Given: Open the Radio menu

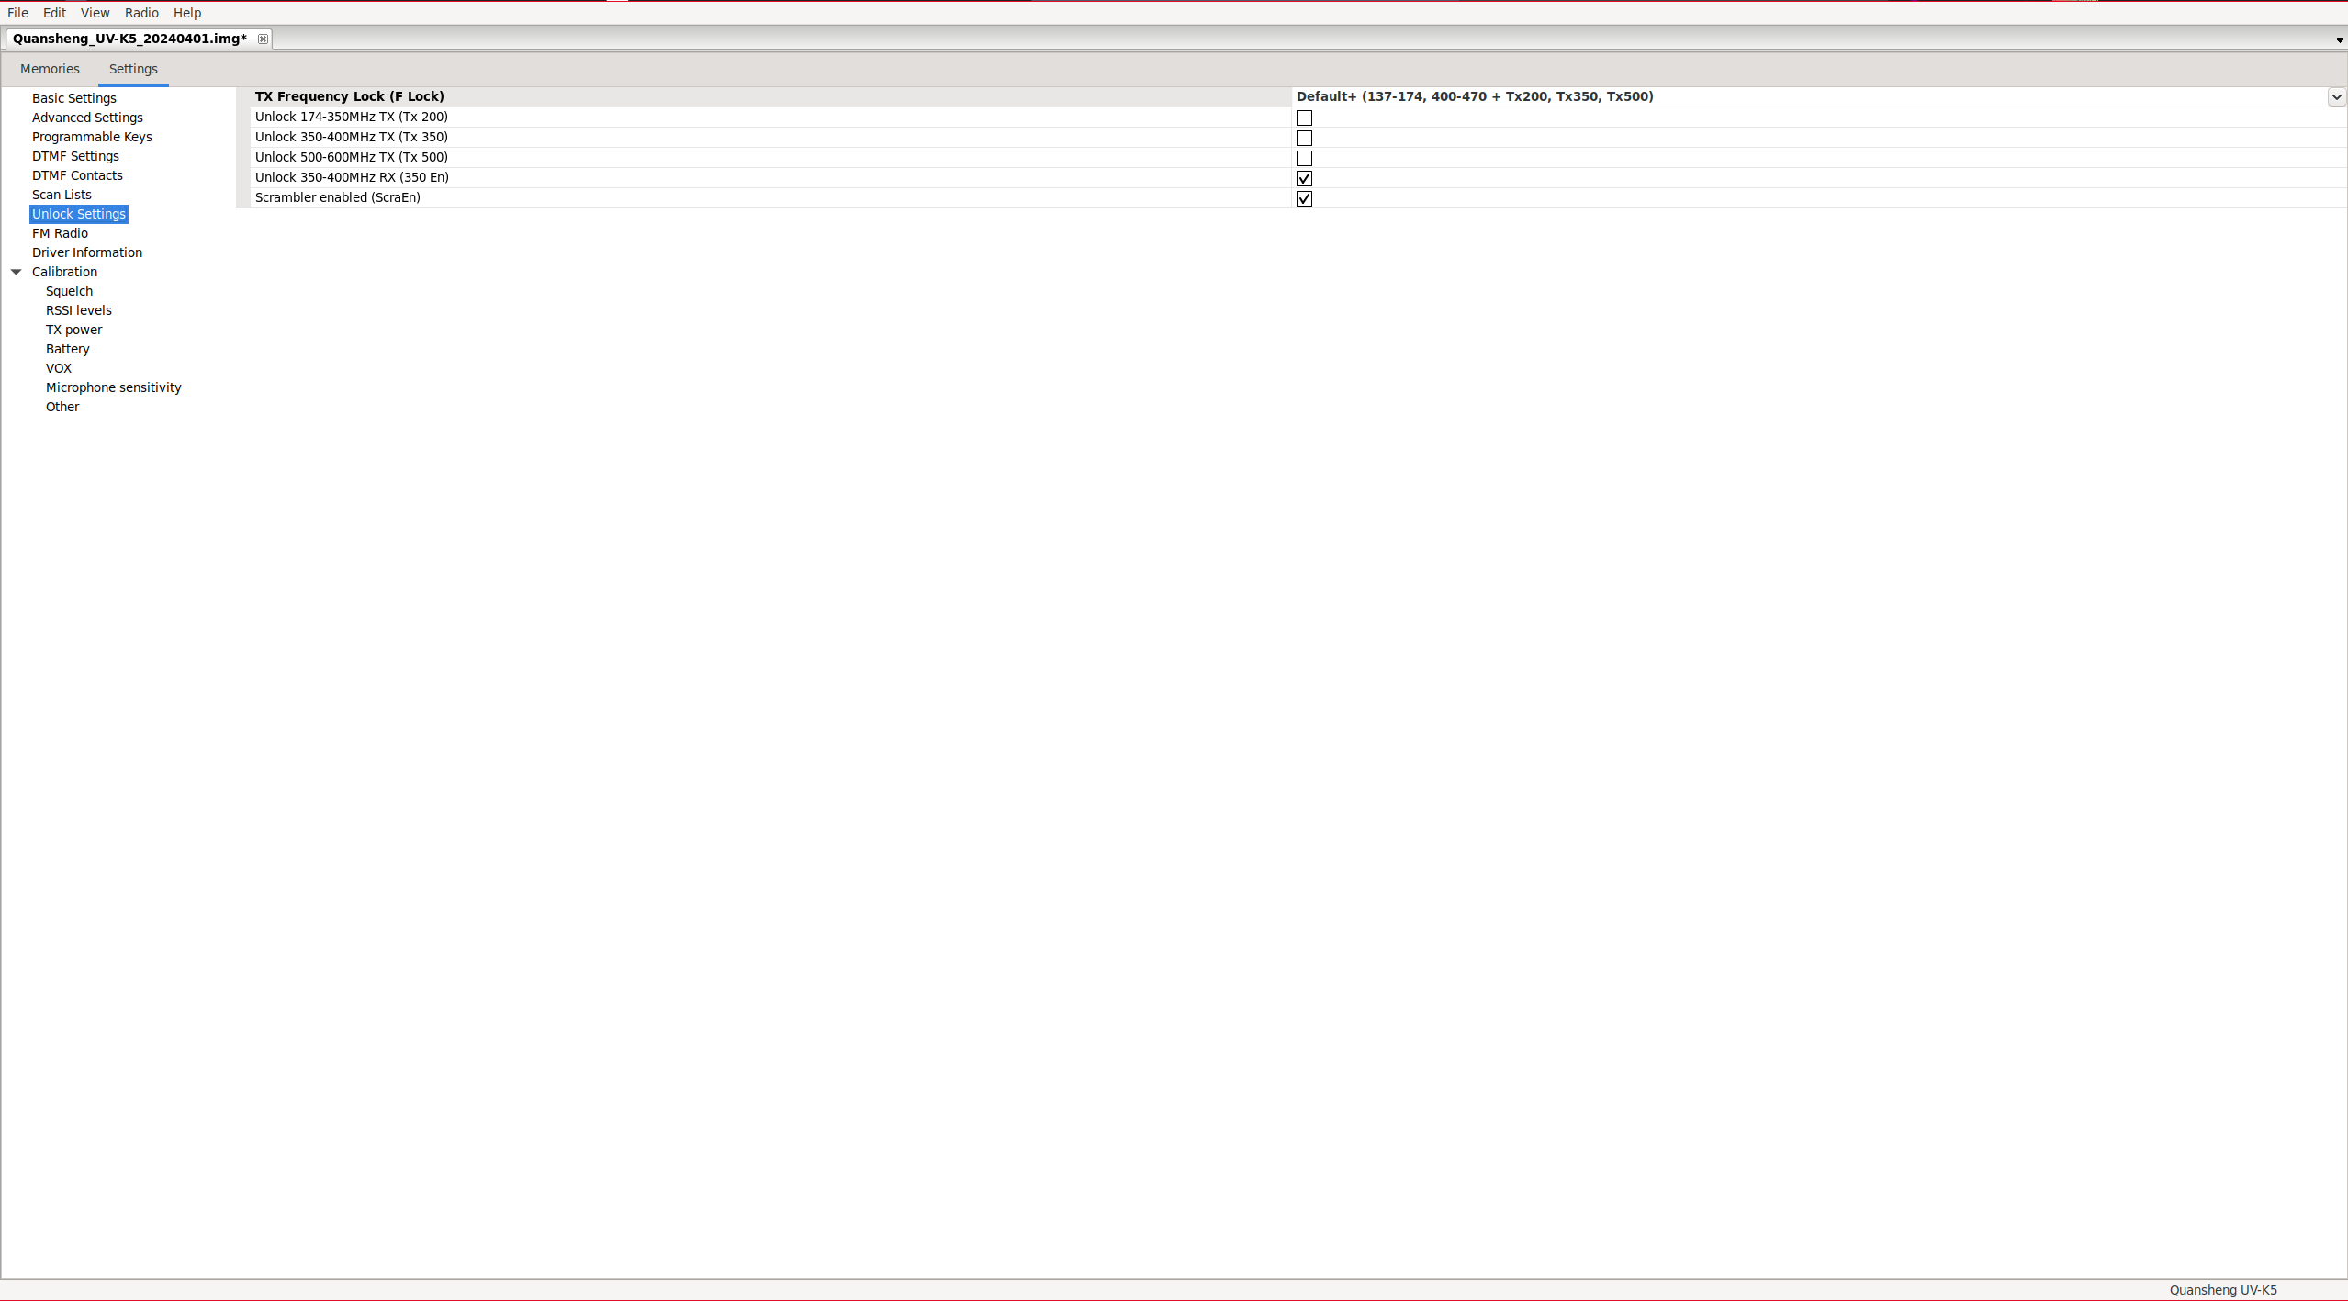Looking at the screenshot, I should click(141, 13).
